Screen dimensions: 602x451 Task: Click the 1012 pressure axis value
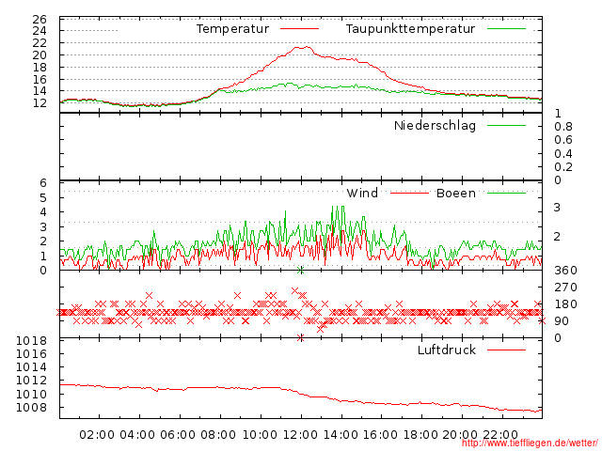(31, 381)
